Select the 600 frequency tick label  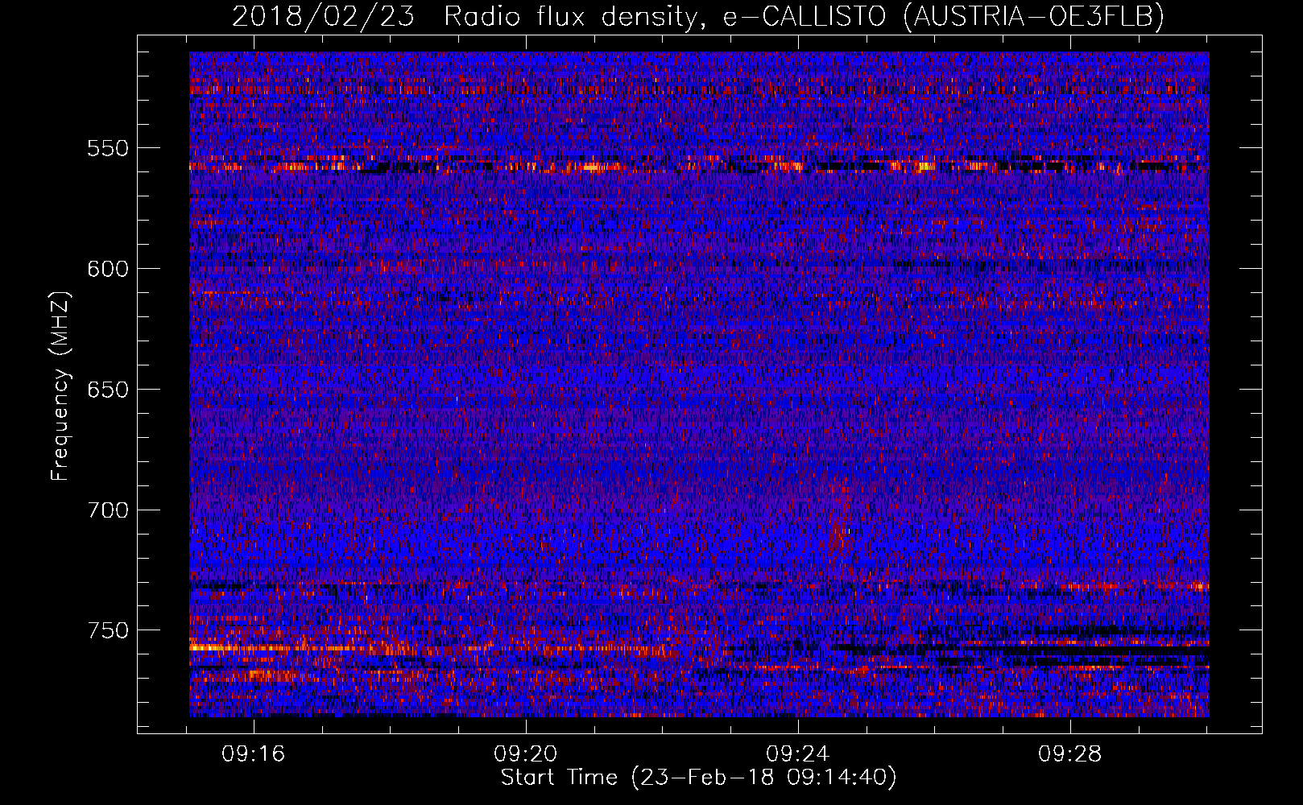pyautogui.click(x=108, y=269)
